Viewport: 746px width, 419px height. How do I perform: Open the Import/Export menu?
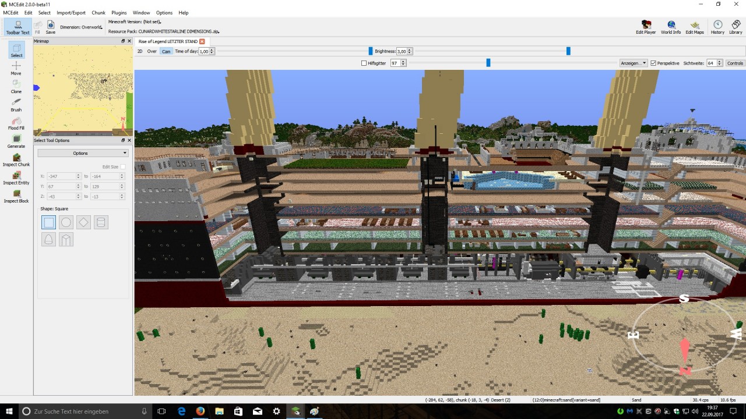pos(71,12)
